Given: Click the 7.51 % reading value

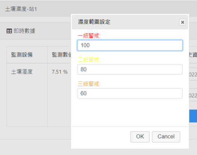Looking at the screenshot, I should [60, 72].
